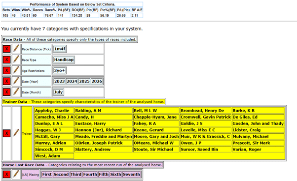The width and height of the screenshot is (297, 181).
Task: Select the 3yo+ age restriction value
Action: click(x=60, y=71)
